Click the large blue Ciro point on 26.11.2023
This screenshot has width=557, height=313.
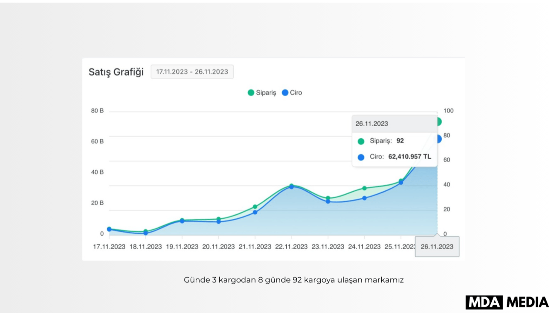439,139
